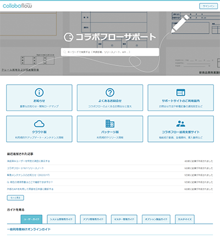
Task: Click the 一般利用者向けオンラインガイド heading
Action: [x=29, y=229]
